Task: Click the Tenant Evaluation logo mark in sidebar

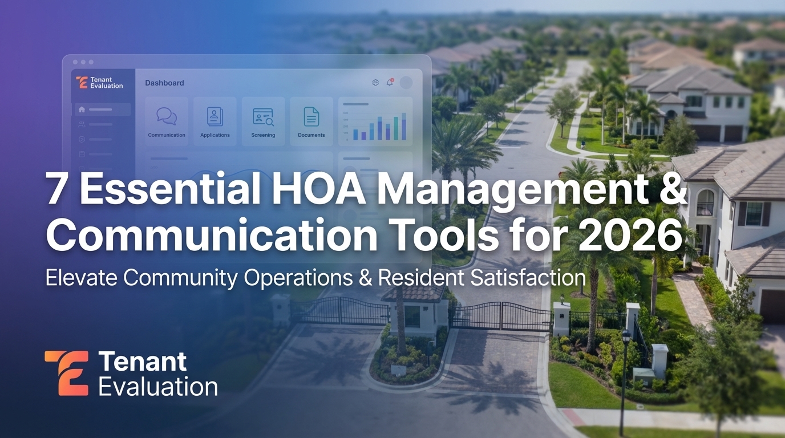Action: point(82,82)
